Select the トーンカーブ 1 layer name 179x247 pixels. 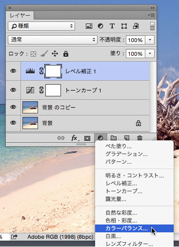coord(83,90)
